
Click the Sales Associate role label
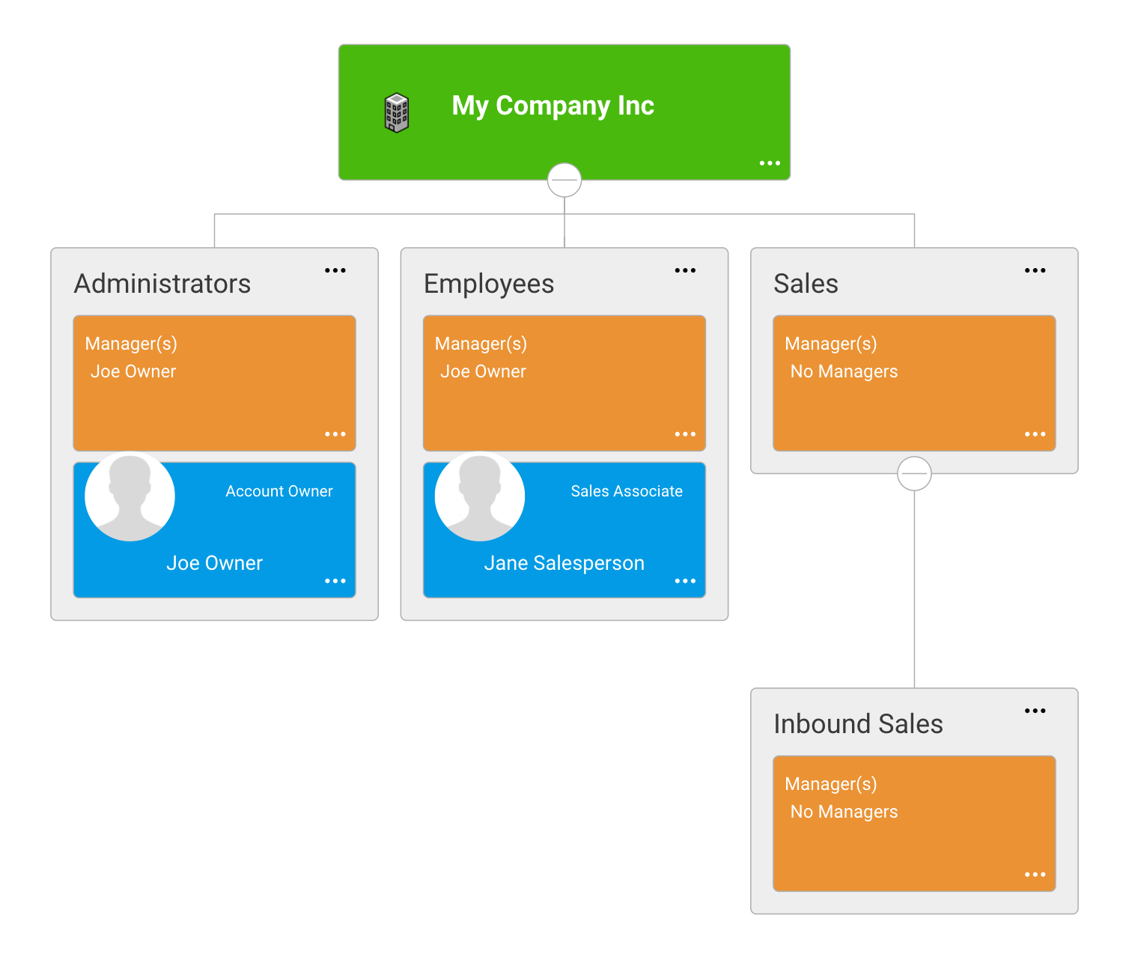click(x=627, y=491)
